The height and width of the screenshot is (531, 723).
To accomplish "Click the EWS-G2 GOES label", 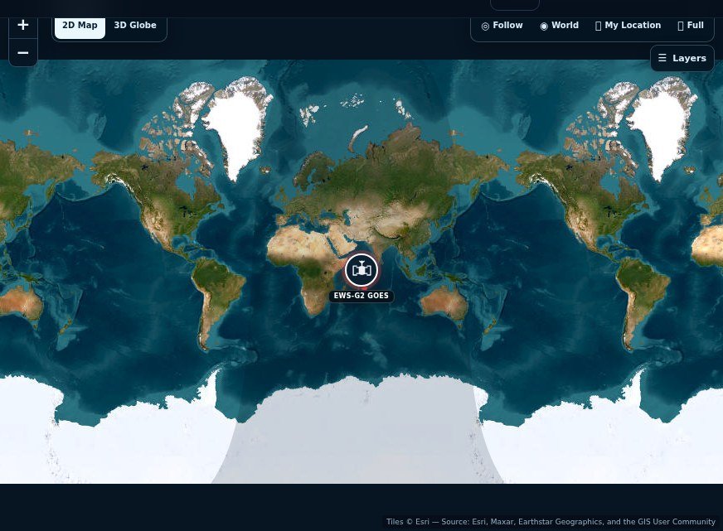I will point(361,296).
